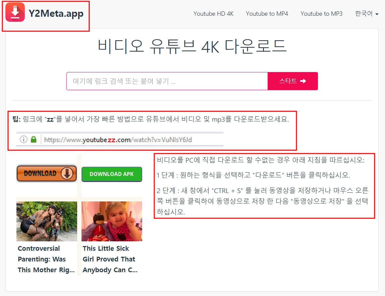Click the youtubezz.com example URL image
The height and width of the screenshot is (296, 385).
[120, 139]
